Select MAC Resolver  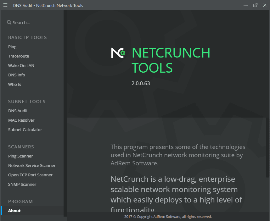(21, 120)
